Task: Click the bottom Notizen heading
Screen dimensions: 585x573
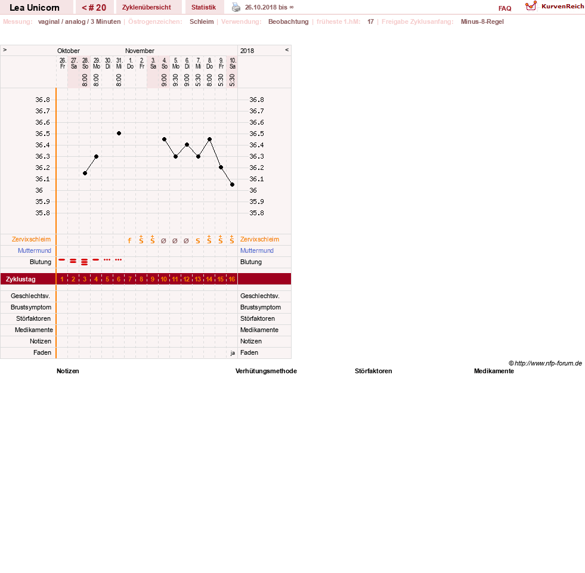Action: point(68,371)
